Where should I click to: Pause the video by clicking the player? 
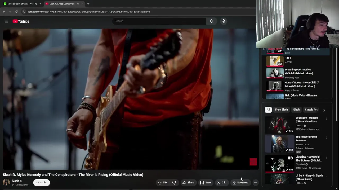[131, 99]
